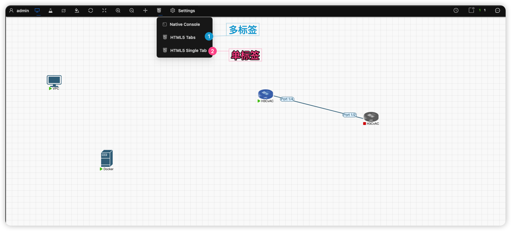Open the HTML5 console mode dropdown
511x231 pixels.
pyautogui.click(x=159, y=10)
